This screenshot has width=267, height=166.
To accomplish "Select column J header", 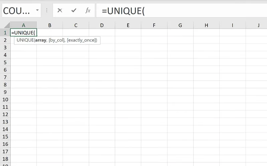I will [x=256, y=25].
